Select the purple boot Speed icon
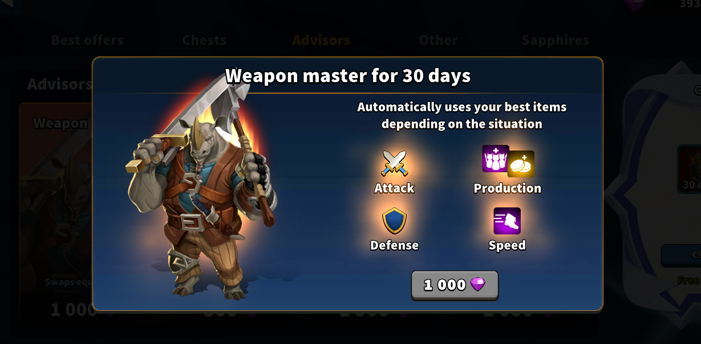This screenshot has height=344, width=701. click(x=507, y=221)
